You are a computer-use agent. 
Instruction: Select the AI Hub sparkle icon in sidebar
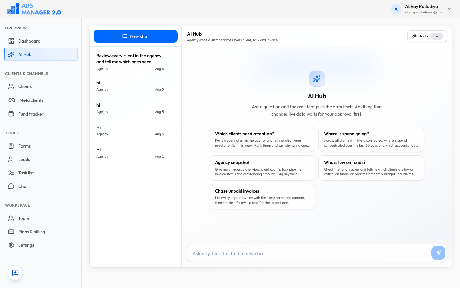tap(11, 54)
